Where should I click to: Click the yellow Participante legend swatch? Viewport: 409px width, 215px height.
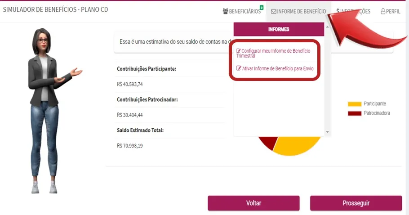[x=355, y=104]
